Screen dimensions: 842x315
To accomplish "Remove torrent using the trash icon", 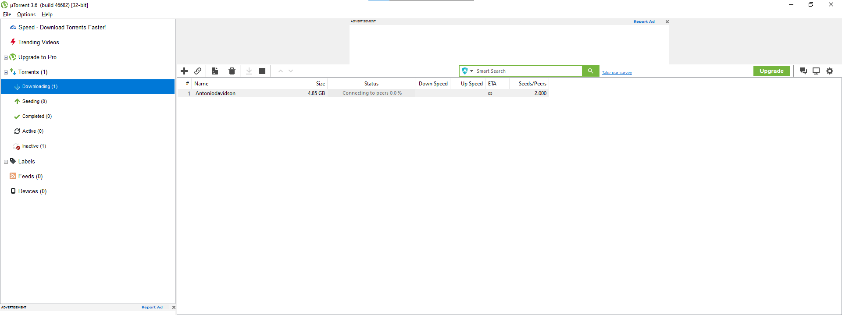I will pyautogui.click(x=232, y=71).
